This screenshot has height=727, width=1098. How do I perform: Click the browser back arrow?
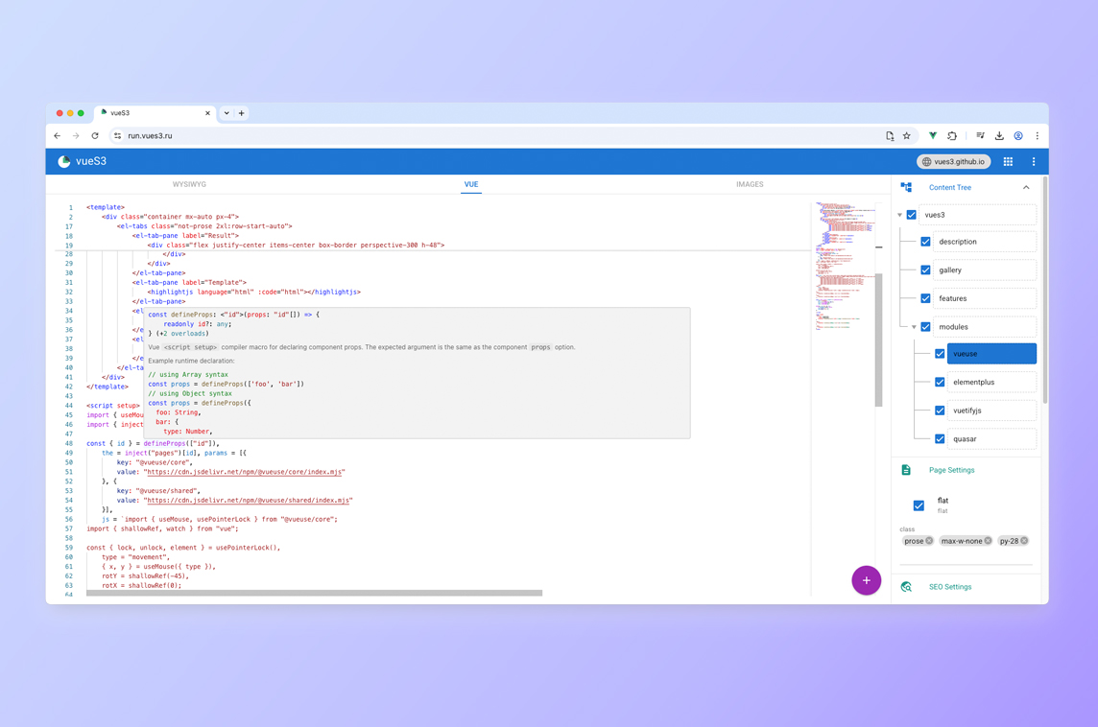coord(58,136)
